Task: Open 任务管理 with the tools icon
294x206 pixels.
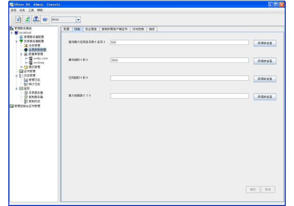Action: pyautogui.click(x=32, y=46)
